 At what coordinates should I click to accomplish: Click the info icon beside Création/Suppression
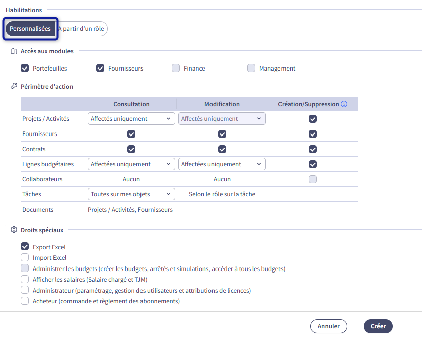click(344, 104)
